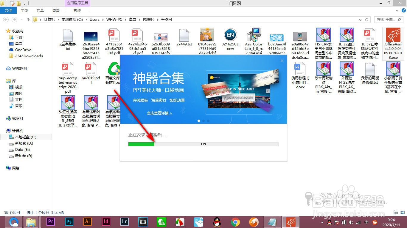Screen dimensions: 407x228
Task: Click the installer progress bar at 17%
Action: (203, 144)
